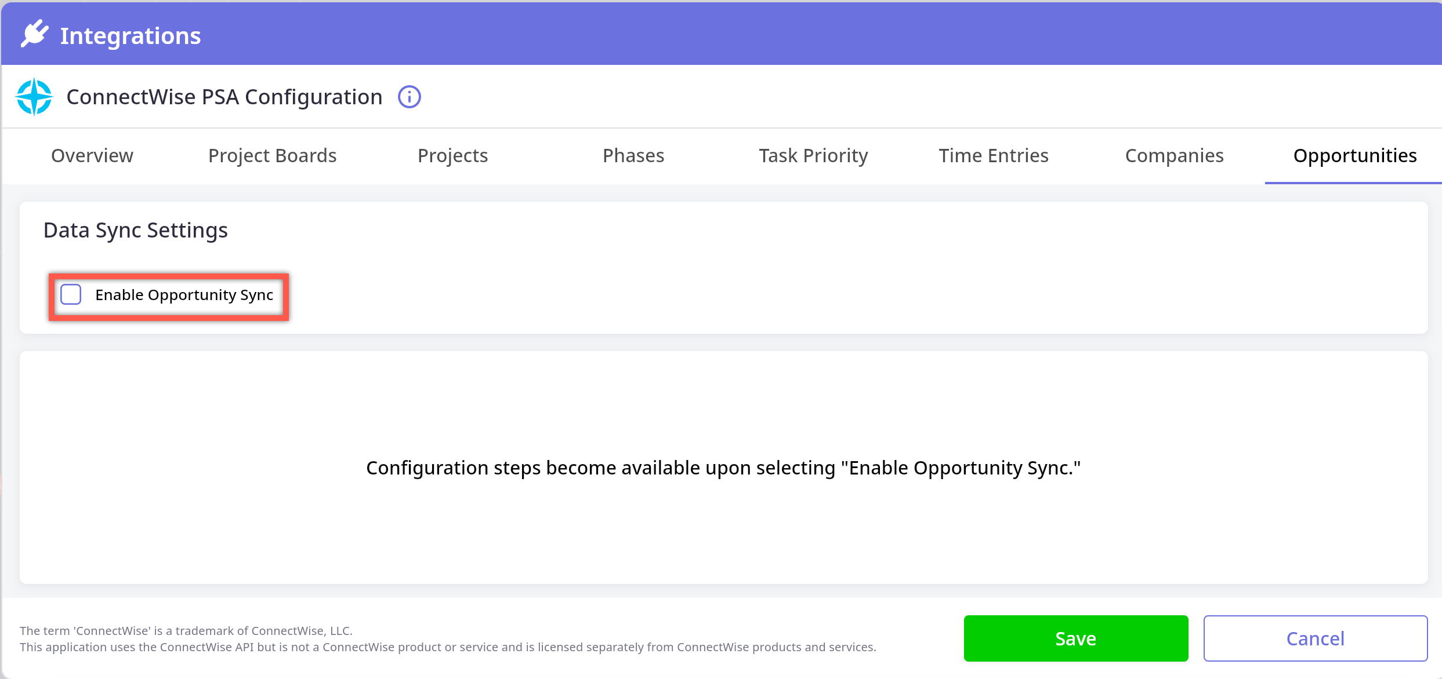Tick the Enable Opportunity Sync checkbox
The image size is (1442, 679).
pyautogui.click(x=71, y=295)
